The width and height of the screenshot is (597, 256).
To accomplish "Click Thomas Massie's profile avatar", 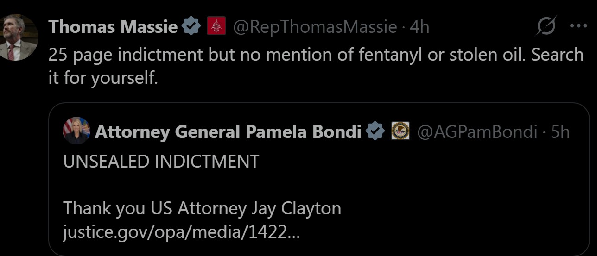I will 19,37.
